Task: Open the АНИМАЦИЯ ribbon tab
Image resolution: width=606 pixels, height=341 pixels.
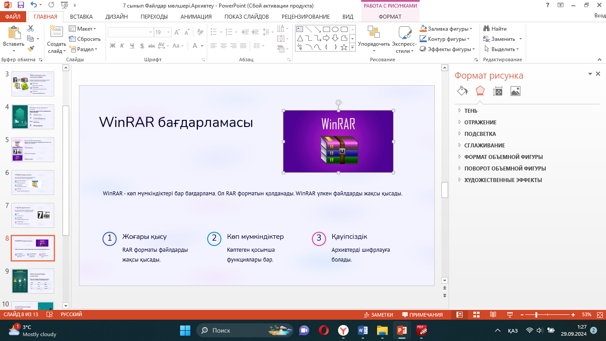Action: 196,17
